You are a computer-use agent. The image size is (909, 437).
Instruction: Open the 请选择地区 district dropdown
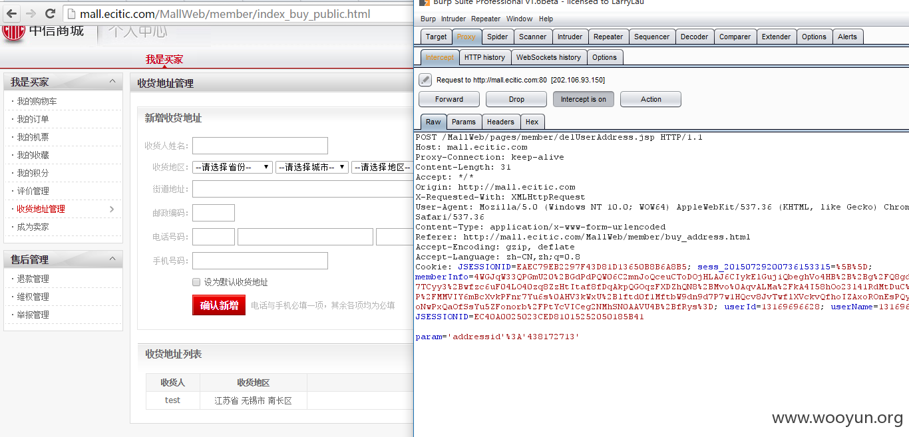click(383, 167)
